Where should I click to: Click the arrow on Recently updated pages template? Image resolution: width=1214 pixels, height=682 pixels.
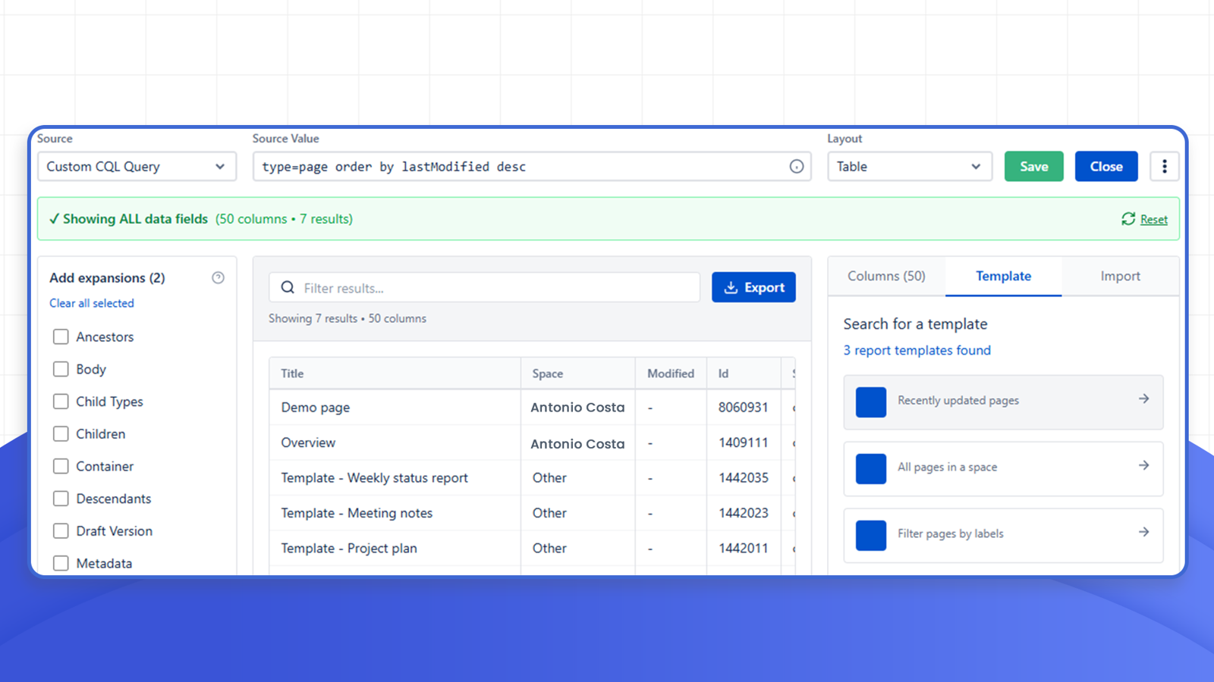[x=1143, y=398]
